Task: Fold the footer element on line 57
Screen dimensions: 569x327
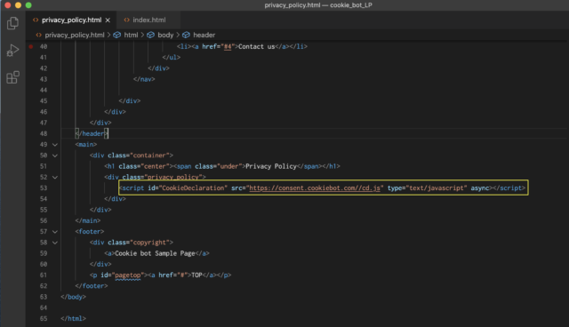Action: tap(55, 231)
